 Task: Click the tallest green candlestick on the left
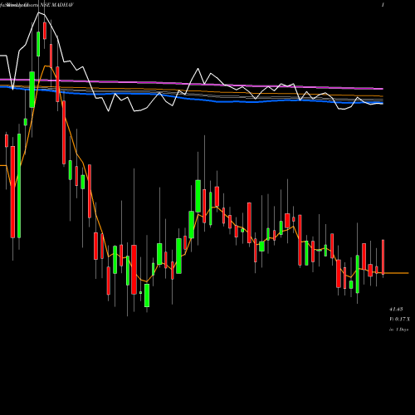19,186
